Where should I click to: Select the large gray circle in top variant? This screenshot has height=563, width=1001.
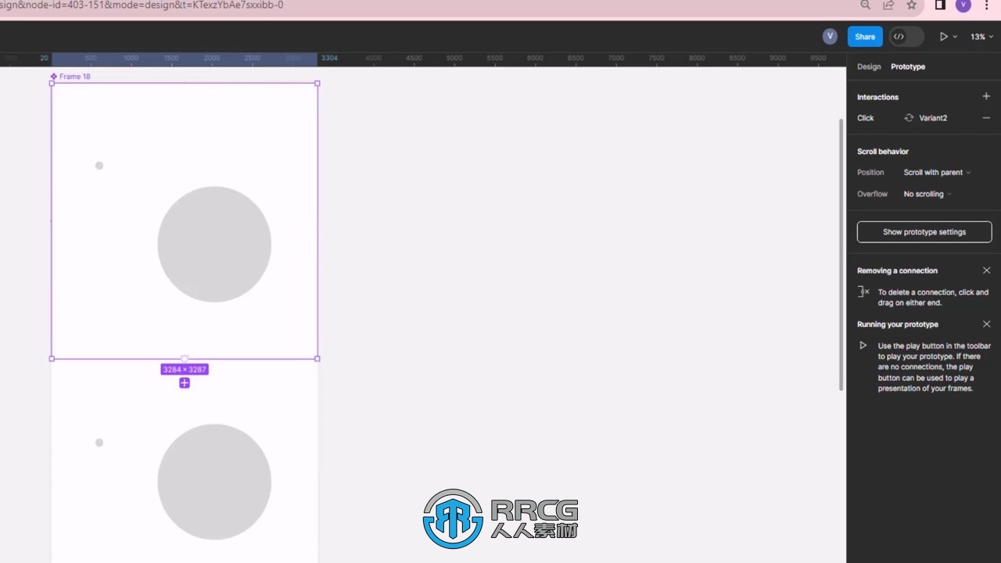tap(214, 244)
